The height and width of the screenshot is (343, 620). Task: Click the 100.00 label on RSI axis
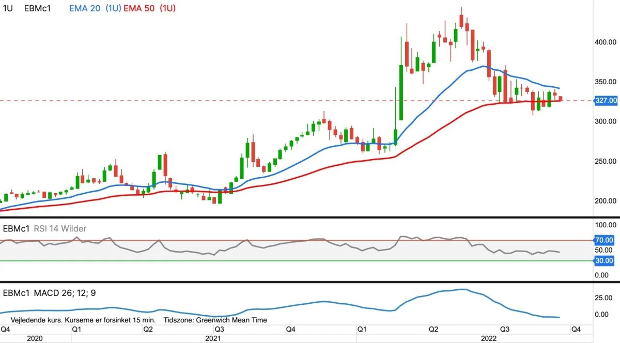[x=604, y=226]
